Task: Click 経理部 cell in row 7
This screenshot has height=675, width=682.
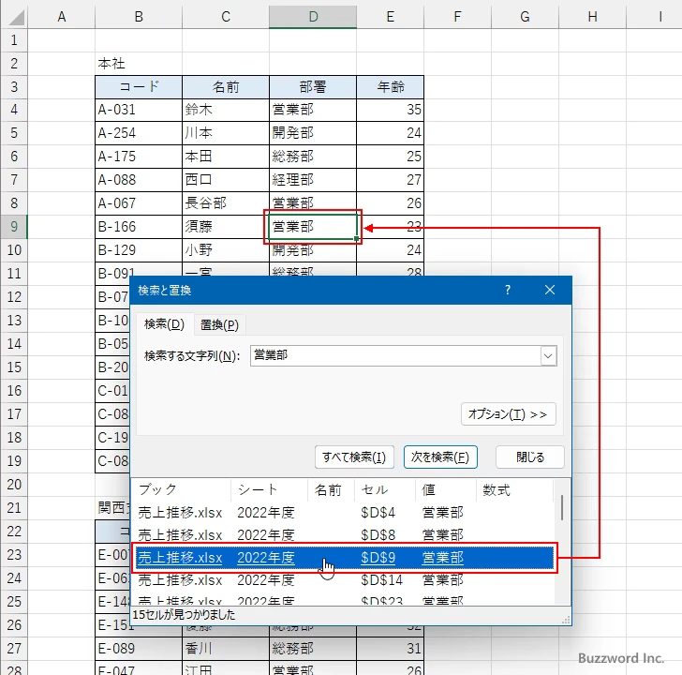Action: click(x=313, y=180)
